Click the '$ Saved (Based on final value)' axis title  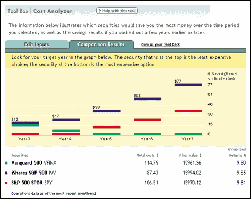coord(222,76)
